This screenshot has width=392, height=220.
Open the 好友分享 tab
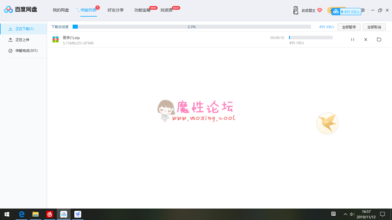116,10
